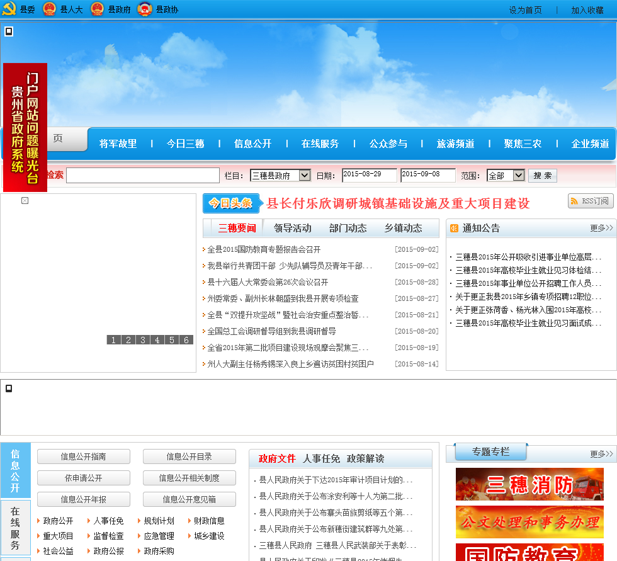Open the 栏目 dropdown showing 三穗县政府
The height and width of the screenshot is (561, 617).
point(280,176)
